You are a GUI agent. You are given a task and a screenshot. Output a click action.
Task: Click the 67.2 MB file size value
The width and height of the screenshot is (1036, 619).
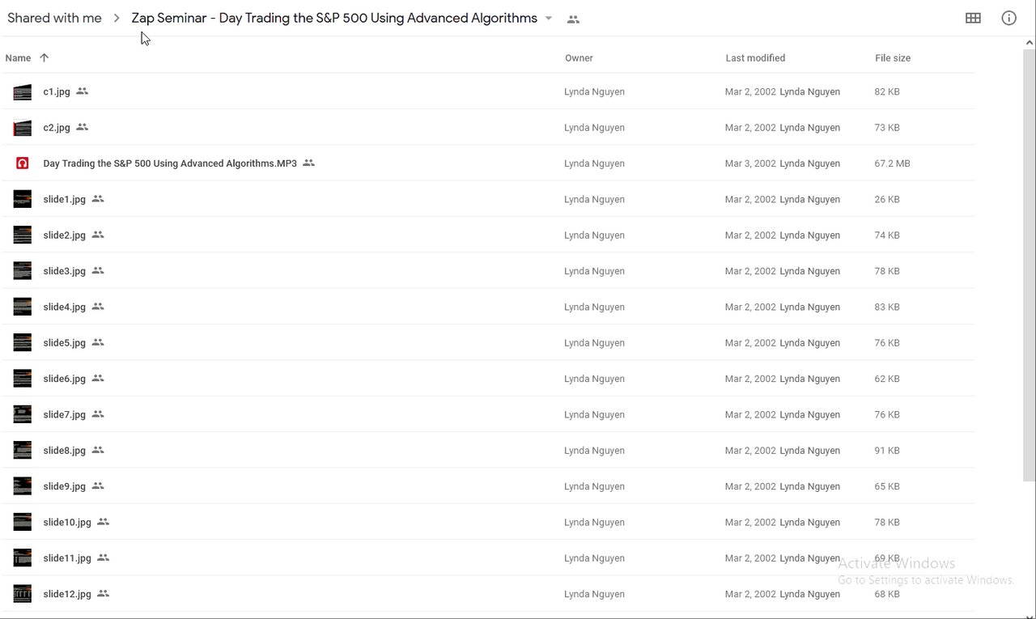tap(892, 163)
